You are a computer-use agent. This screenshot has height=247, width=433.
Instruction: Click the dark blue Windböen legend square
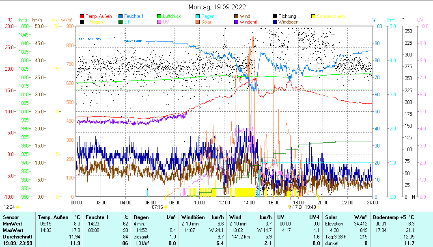pos(275,22)
